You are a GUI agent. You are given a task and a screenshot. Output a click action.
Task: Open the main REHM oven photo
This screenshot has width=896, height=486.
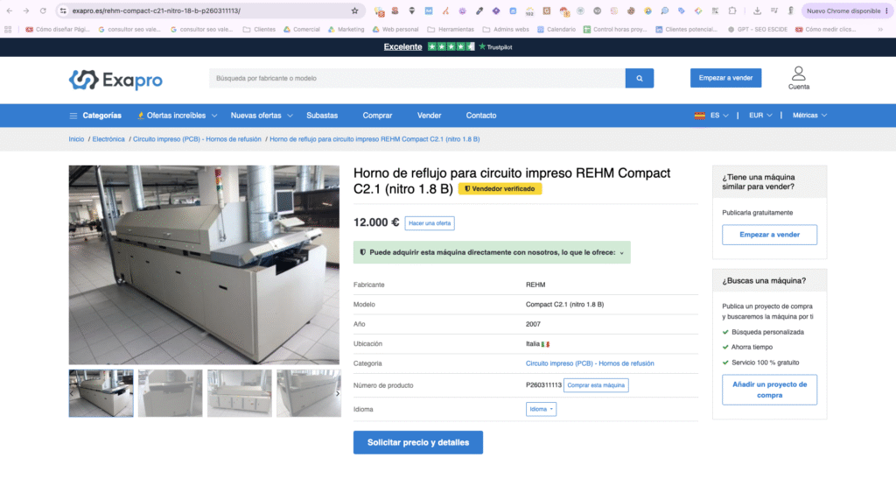tap(204, 264)
